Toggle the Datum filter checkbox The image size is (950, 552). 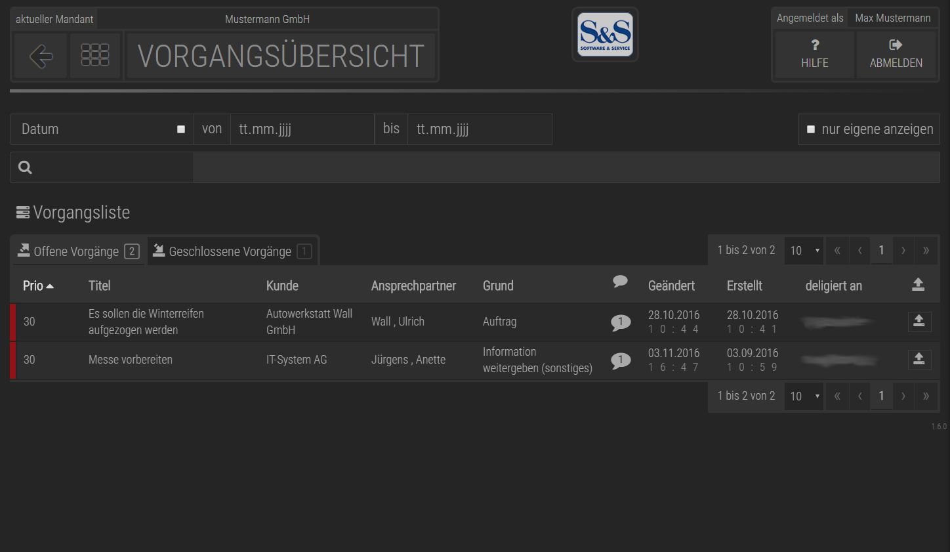click(181, 129)
